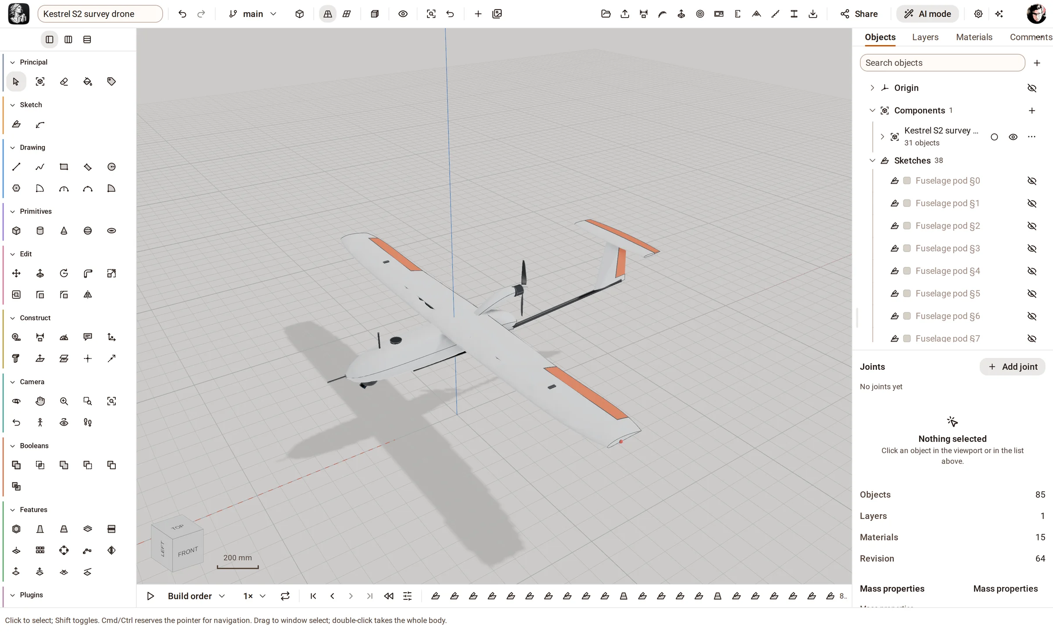Choose the rectangle drawing tool

click(64, 167)
